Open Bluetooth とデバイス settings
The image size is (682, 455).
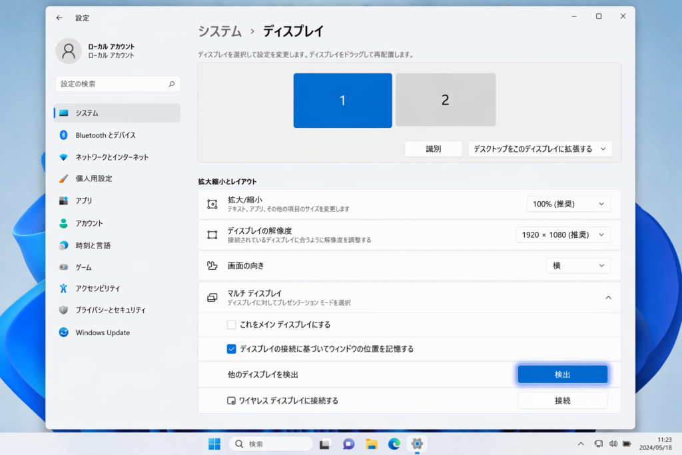pos(117,135)
